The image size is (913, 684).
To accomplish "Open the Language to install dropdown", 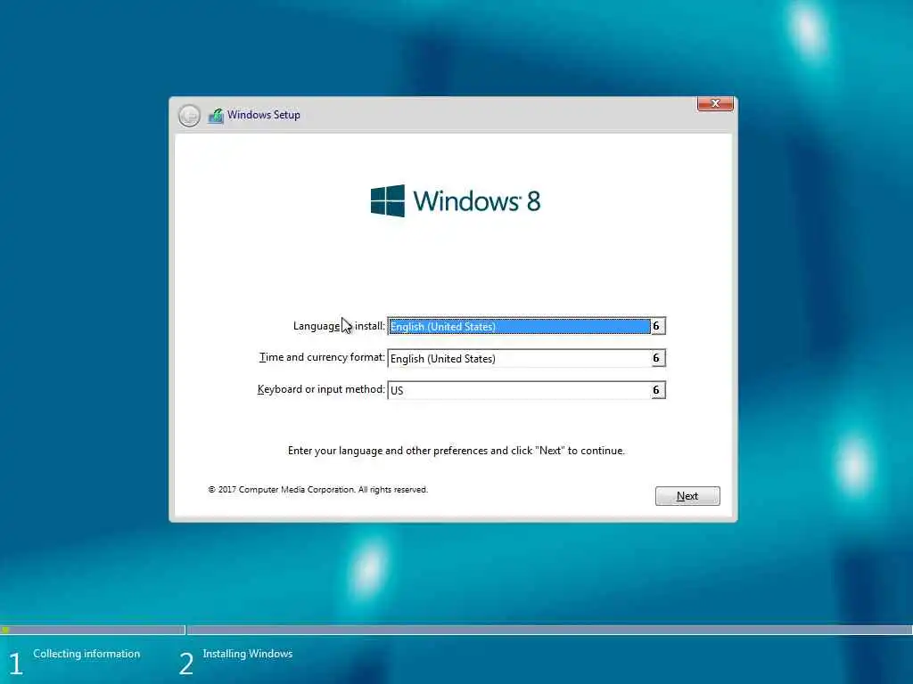I will 526,326.
